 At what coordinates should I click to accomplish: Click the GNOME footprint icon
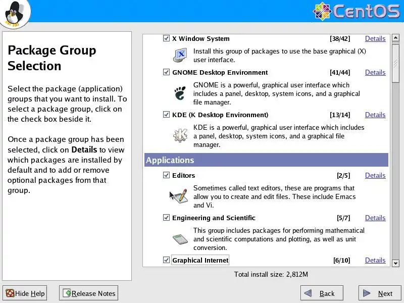point(180,93)
